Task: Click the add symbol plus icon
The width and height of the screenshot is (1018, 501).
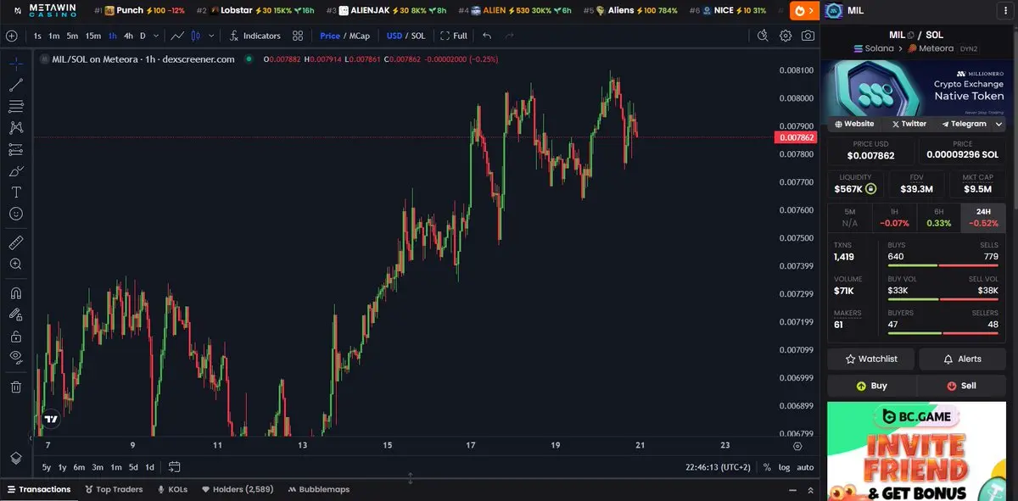Action: click(x=11, y=36)
